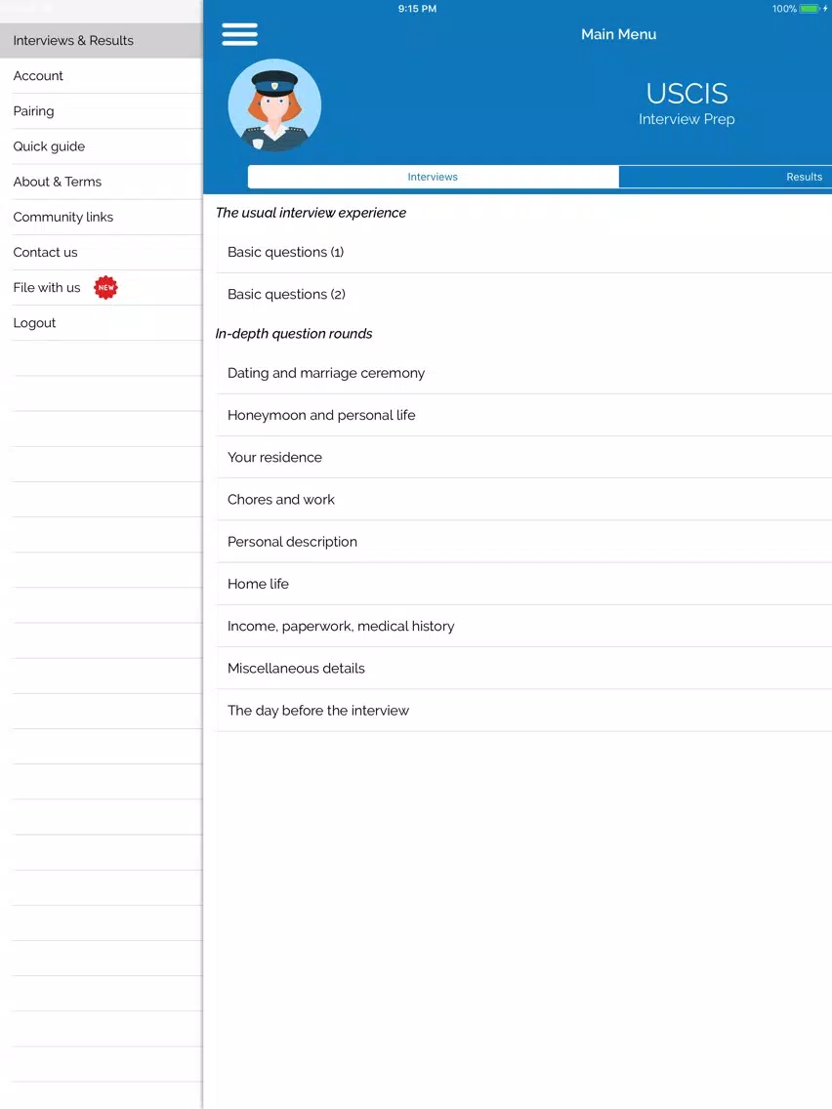The image size is (832, 1109).
Task: Open Income, paperwork, medical history round
Action: [x=523, y=626]
